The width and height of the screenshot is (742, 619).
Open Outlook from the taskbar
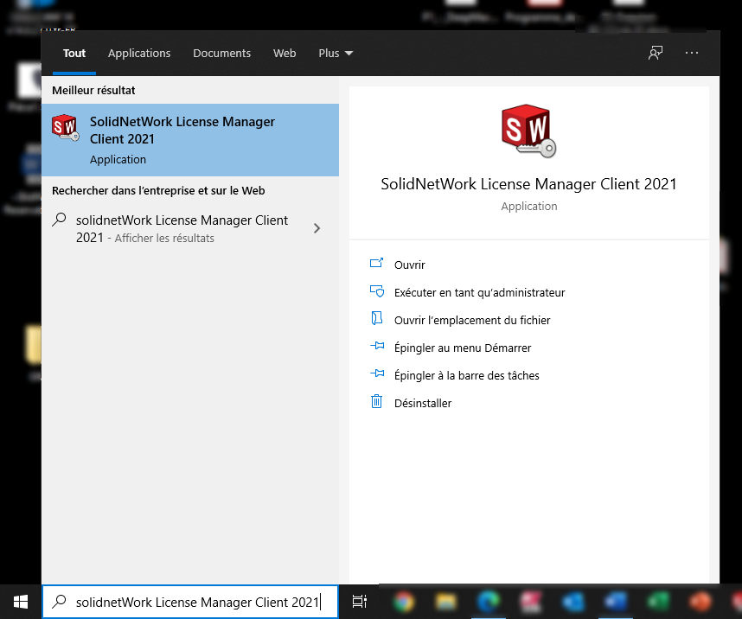click(573, 602)
